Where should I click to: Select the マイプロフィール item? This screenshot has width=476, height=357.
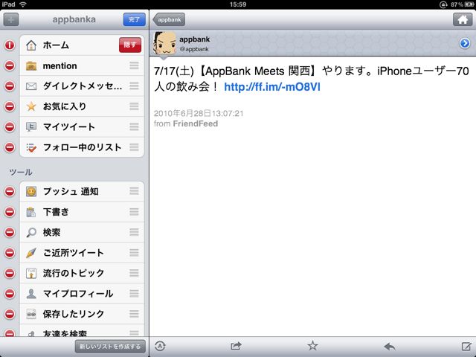pyautogui.click(x=82, y=294)
